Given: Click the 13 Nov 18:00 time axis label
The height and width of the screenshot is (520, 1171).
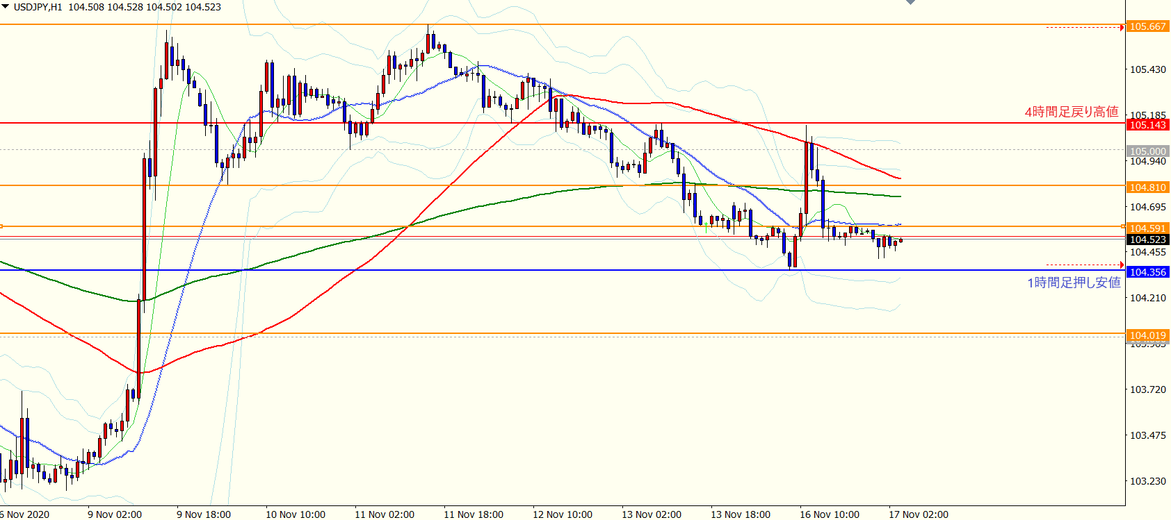Looking at the screenshot, I should click(741, 514).
